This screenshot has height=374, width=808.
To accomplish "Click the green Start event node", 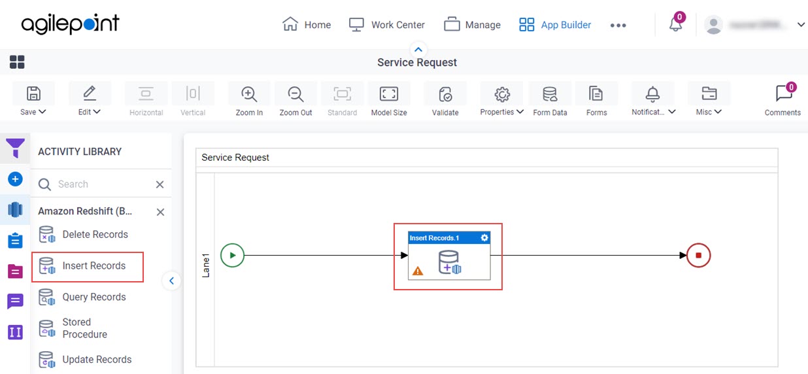I will coord(232,255).
